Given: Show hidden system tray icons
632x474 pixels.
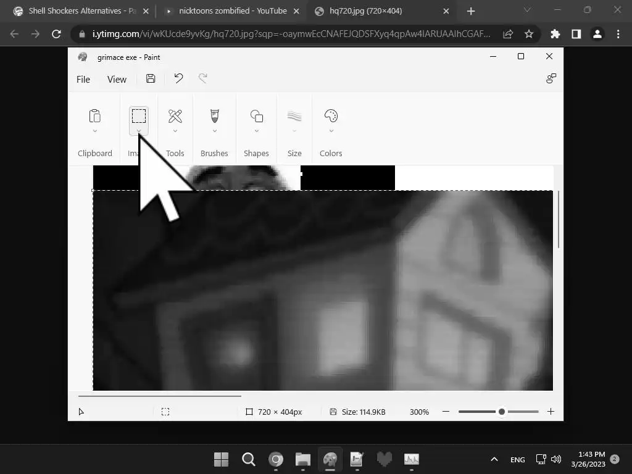Looking at the screenshot, I should pyautogui.click(x=494, y=459).
